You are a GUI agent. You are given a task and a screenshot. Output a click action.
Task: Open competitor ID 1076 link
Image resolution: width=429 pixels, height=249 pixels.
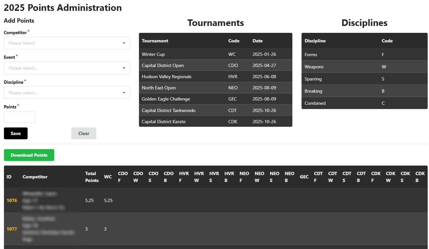coord(11,200)
